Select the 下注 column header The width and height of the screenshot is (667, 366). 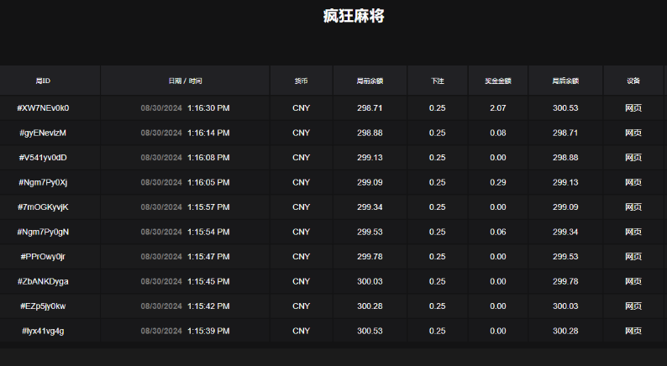click(437, 81)
